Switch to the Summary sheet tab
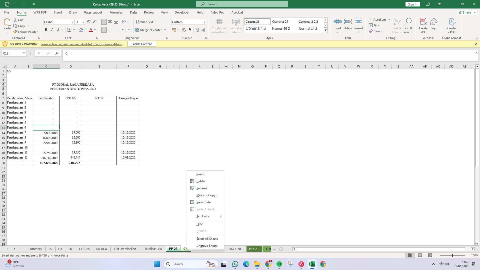480x270 pixels. (x=35, y=249)
